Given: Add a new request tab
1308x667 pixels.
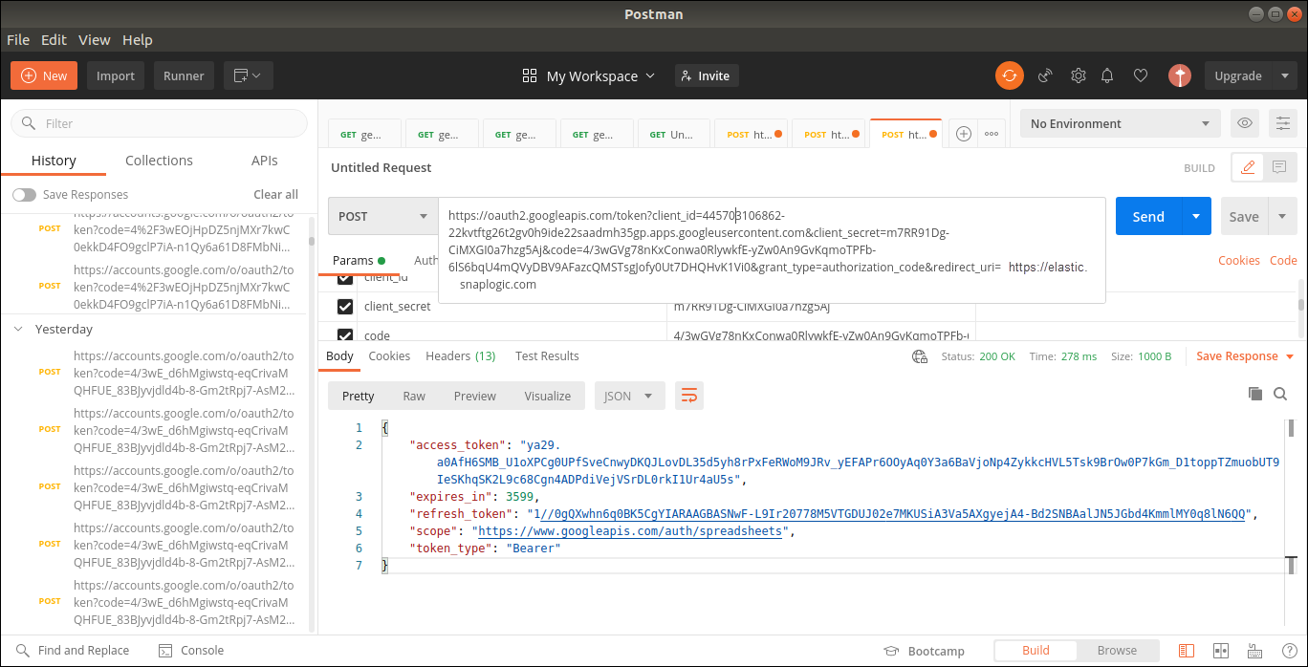Looking at the screenshot, I should 964,135.
